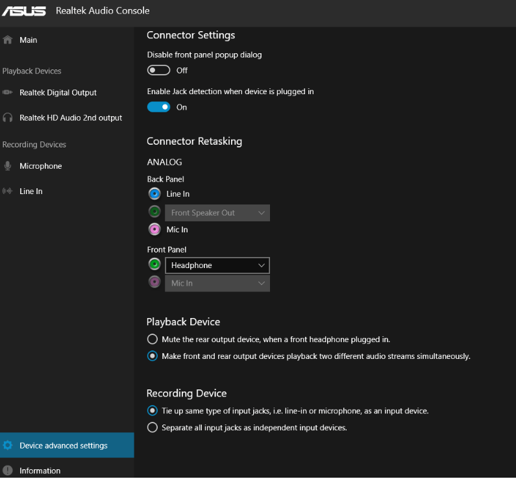Toggle Disable front panel popup dialog switch

(158, 70)
